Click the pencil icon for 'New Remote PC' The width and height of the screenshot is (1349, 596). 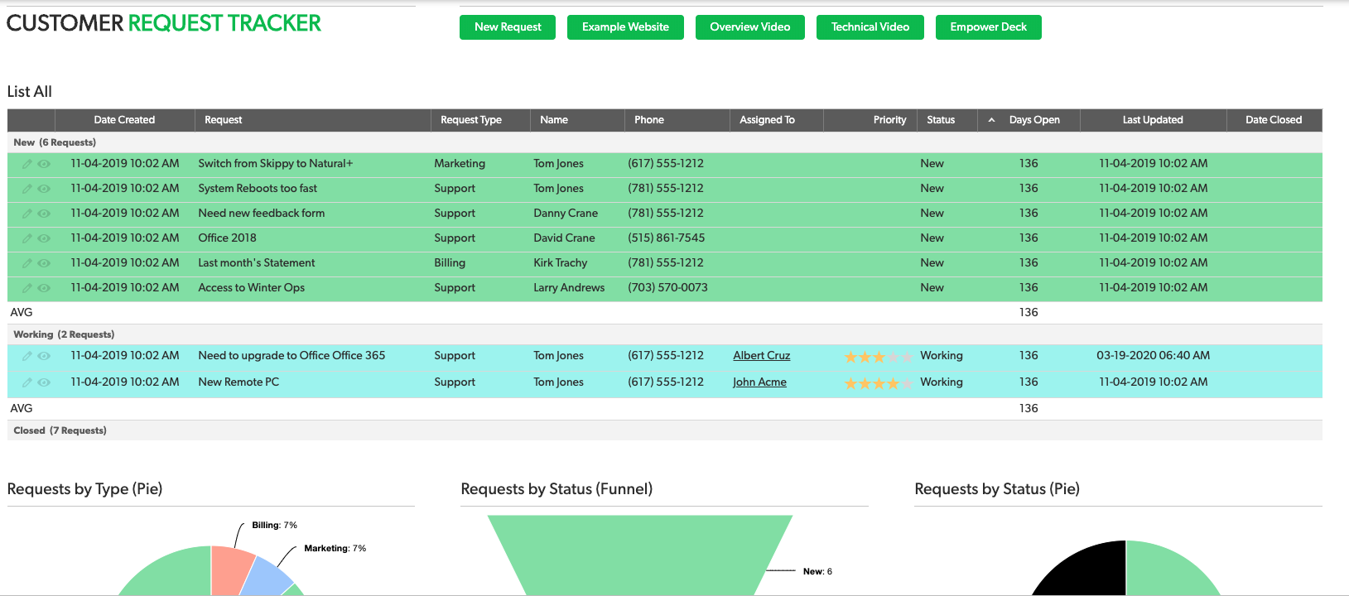point(27,382)
